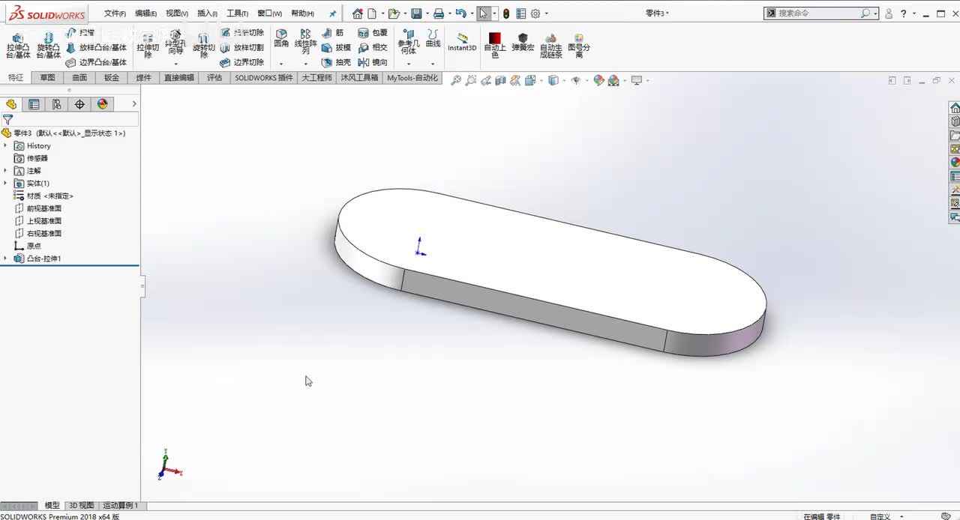Open the ConfigurationManager tab icon
Viewport: 960px width, 520px height.
pyautogui.click(x=56, y=104)
